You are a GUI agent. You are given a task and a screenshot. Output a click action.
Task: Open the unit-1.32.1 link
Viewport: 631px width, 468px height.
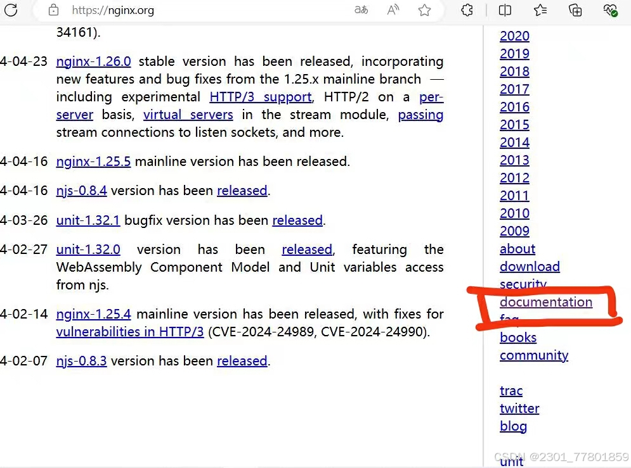(x=88, y=220)
